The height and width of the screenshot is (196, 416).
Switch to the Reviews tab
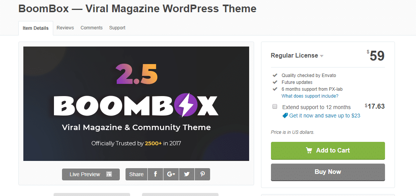click(x=65, y=28)
